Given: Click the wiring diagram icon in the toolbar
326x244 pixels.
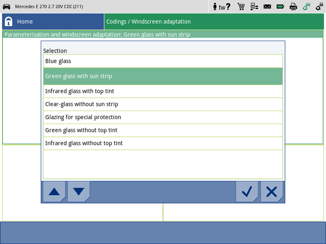Looking at the screenshot, I should [x=253, y=7].
